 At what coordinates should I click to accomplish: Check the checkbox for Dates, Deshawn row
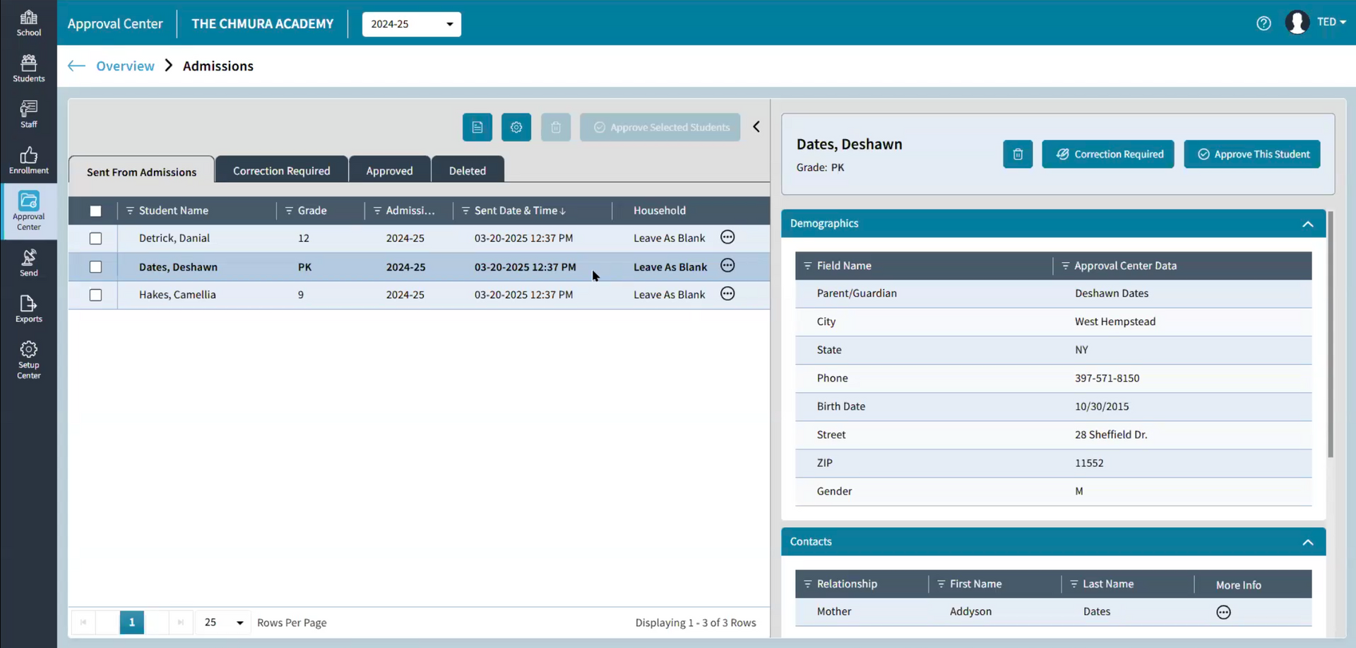tap(95, 267)
